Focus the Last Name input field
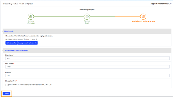This screenshot has width=173, height=97. click(87, 67)
